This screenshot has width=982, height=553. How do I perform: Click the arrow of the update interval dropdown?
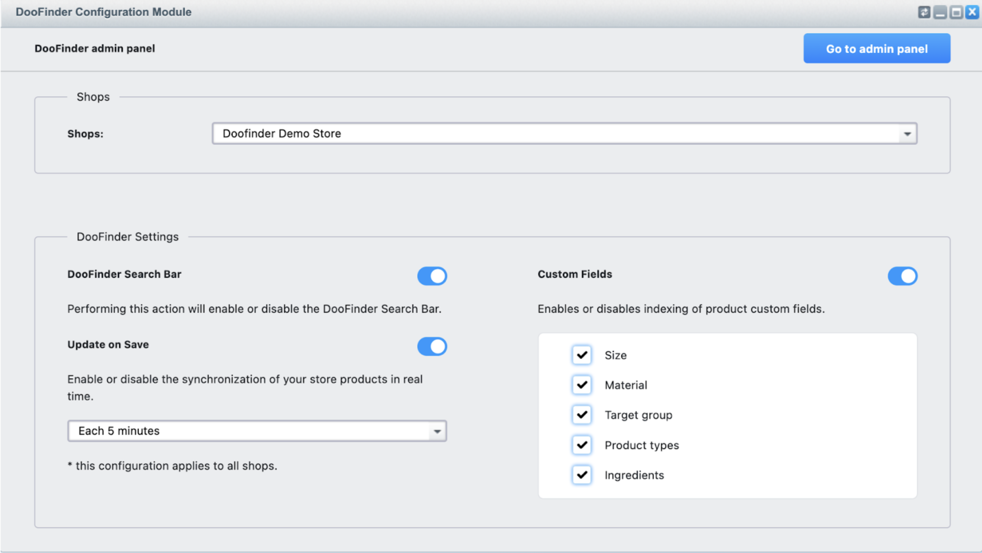point(437,431)
